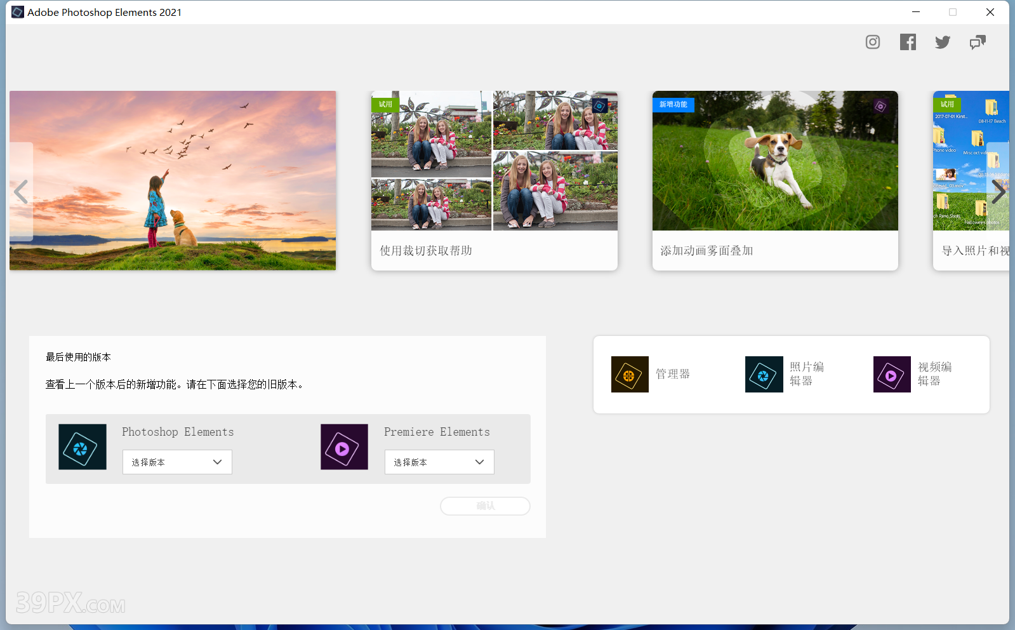Viewport: 1015px width, 630px height.
Task: Go to previous carousel slide arrow
Action: point(21,191)
